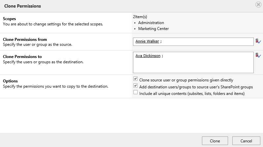Click blank area of destination users box
The height and width of the screenshot is (147, 263).
pyautogui.click(x=193, y=66)
